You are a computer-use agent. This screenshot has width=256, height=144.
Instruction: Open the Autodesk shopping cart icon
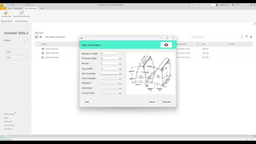coord(233,5)
